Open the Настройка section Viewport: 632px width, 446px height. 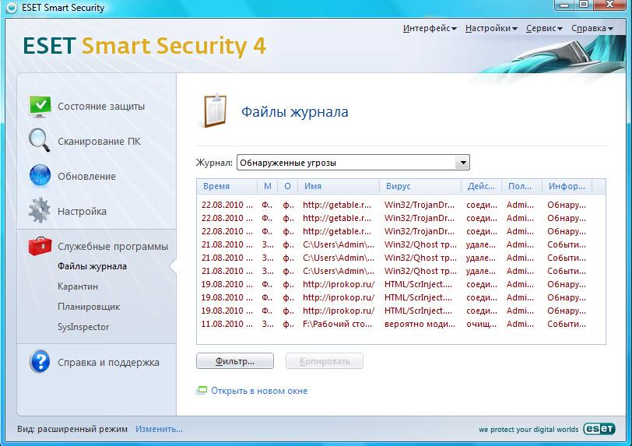click(x=82, y=211)
